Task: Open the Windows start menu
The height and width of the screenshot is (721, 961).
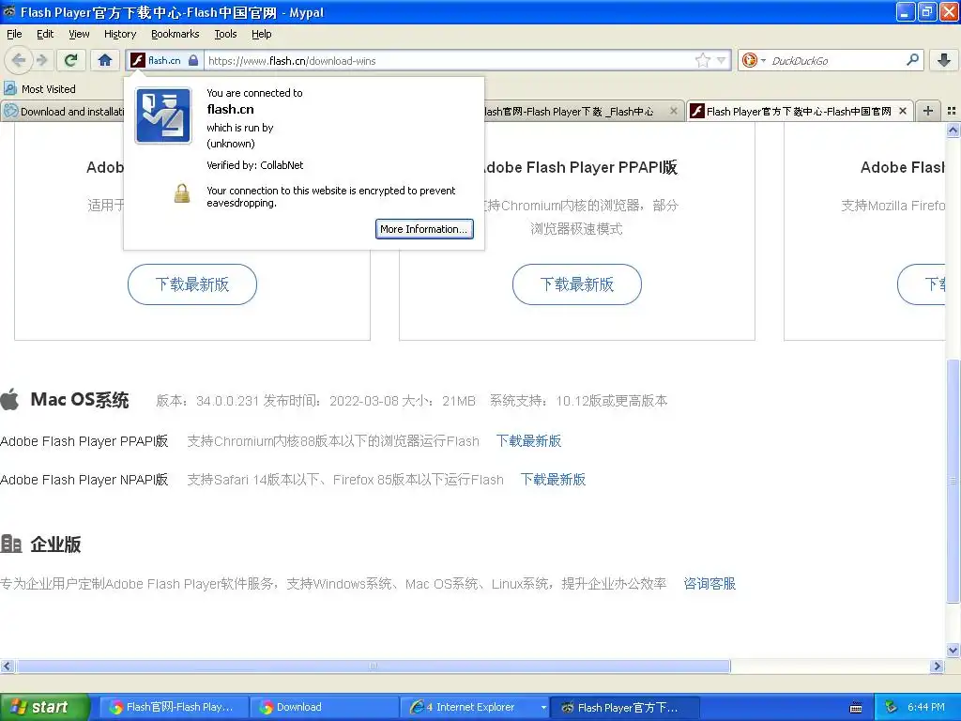Action: point(43,708)
